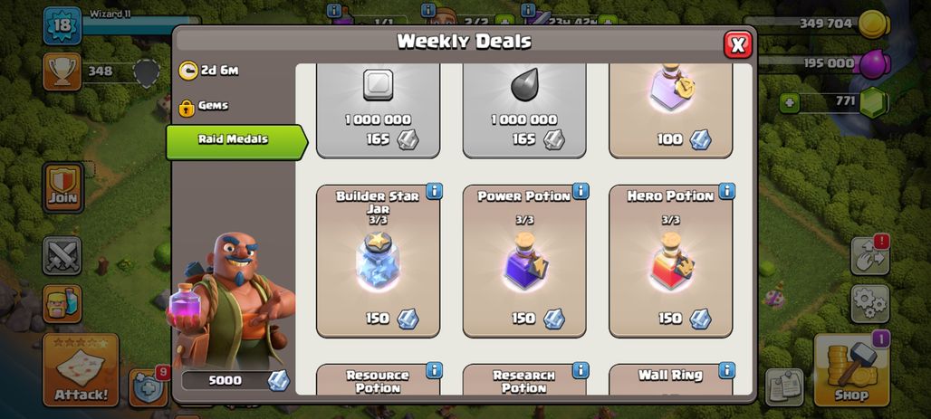Show Power Potion info details
This screenshot has width=931, height=419.
(x=581, y=191)
